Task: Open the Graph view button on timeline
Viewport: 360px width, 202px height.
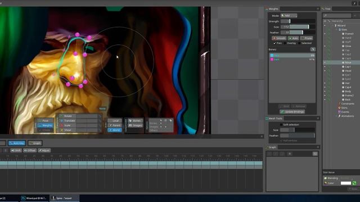Action: click(35, 143)
